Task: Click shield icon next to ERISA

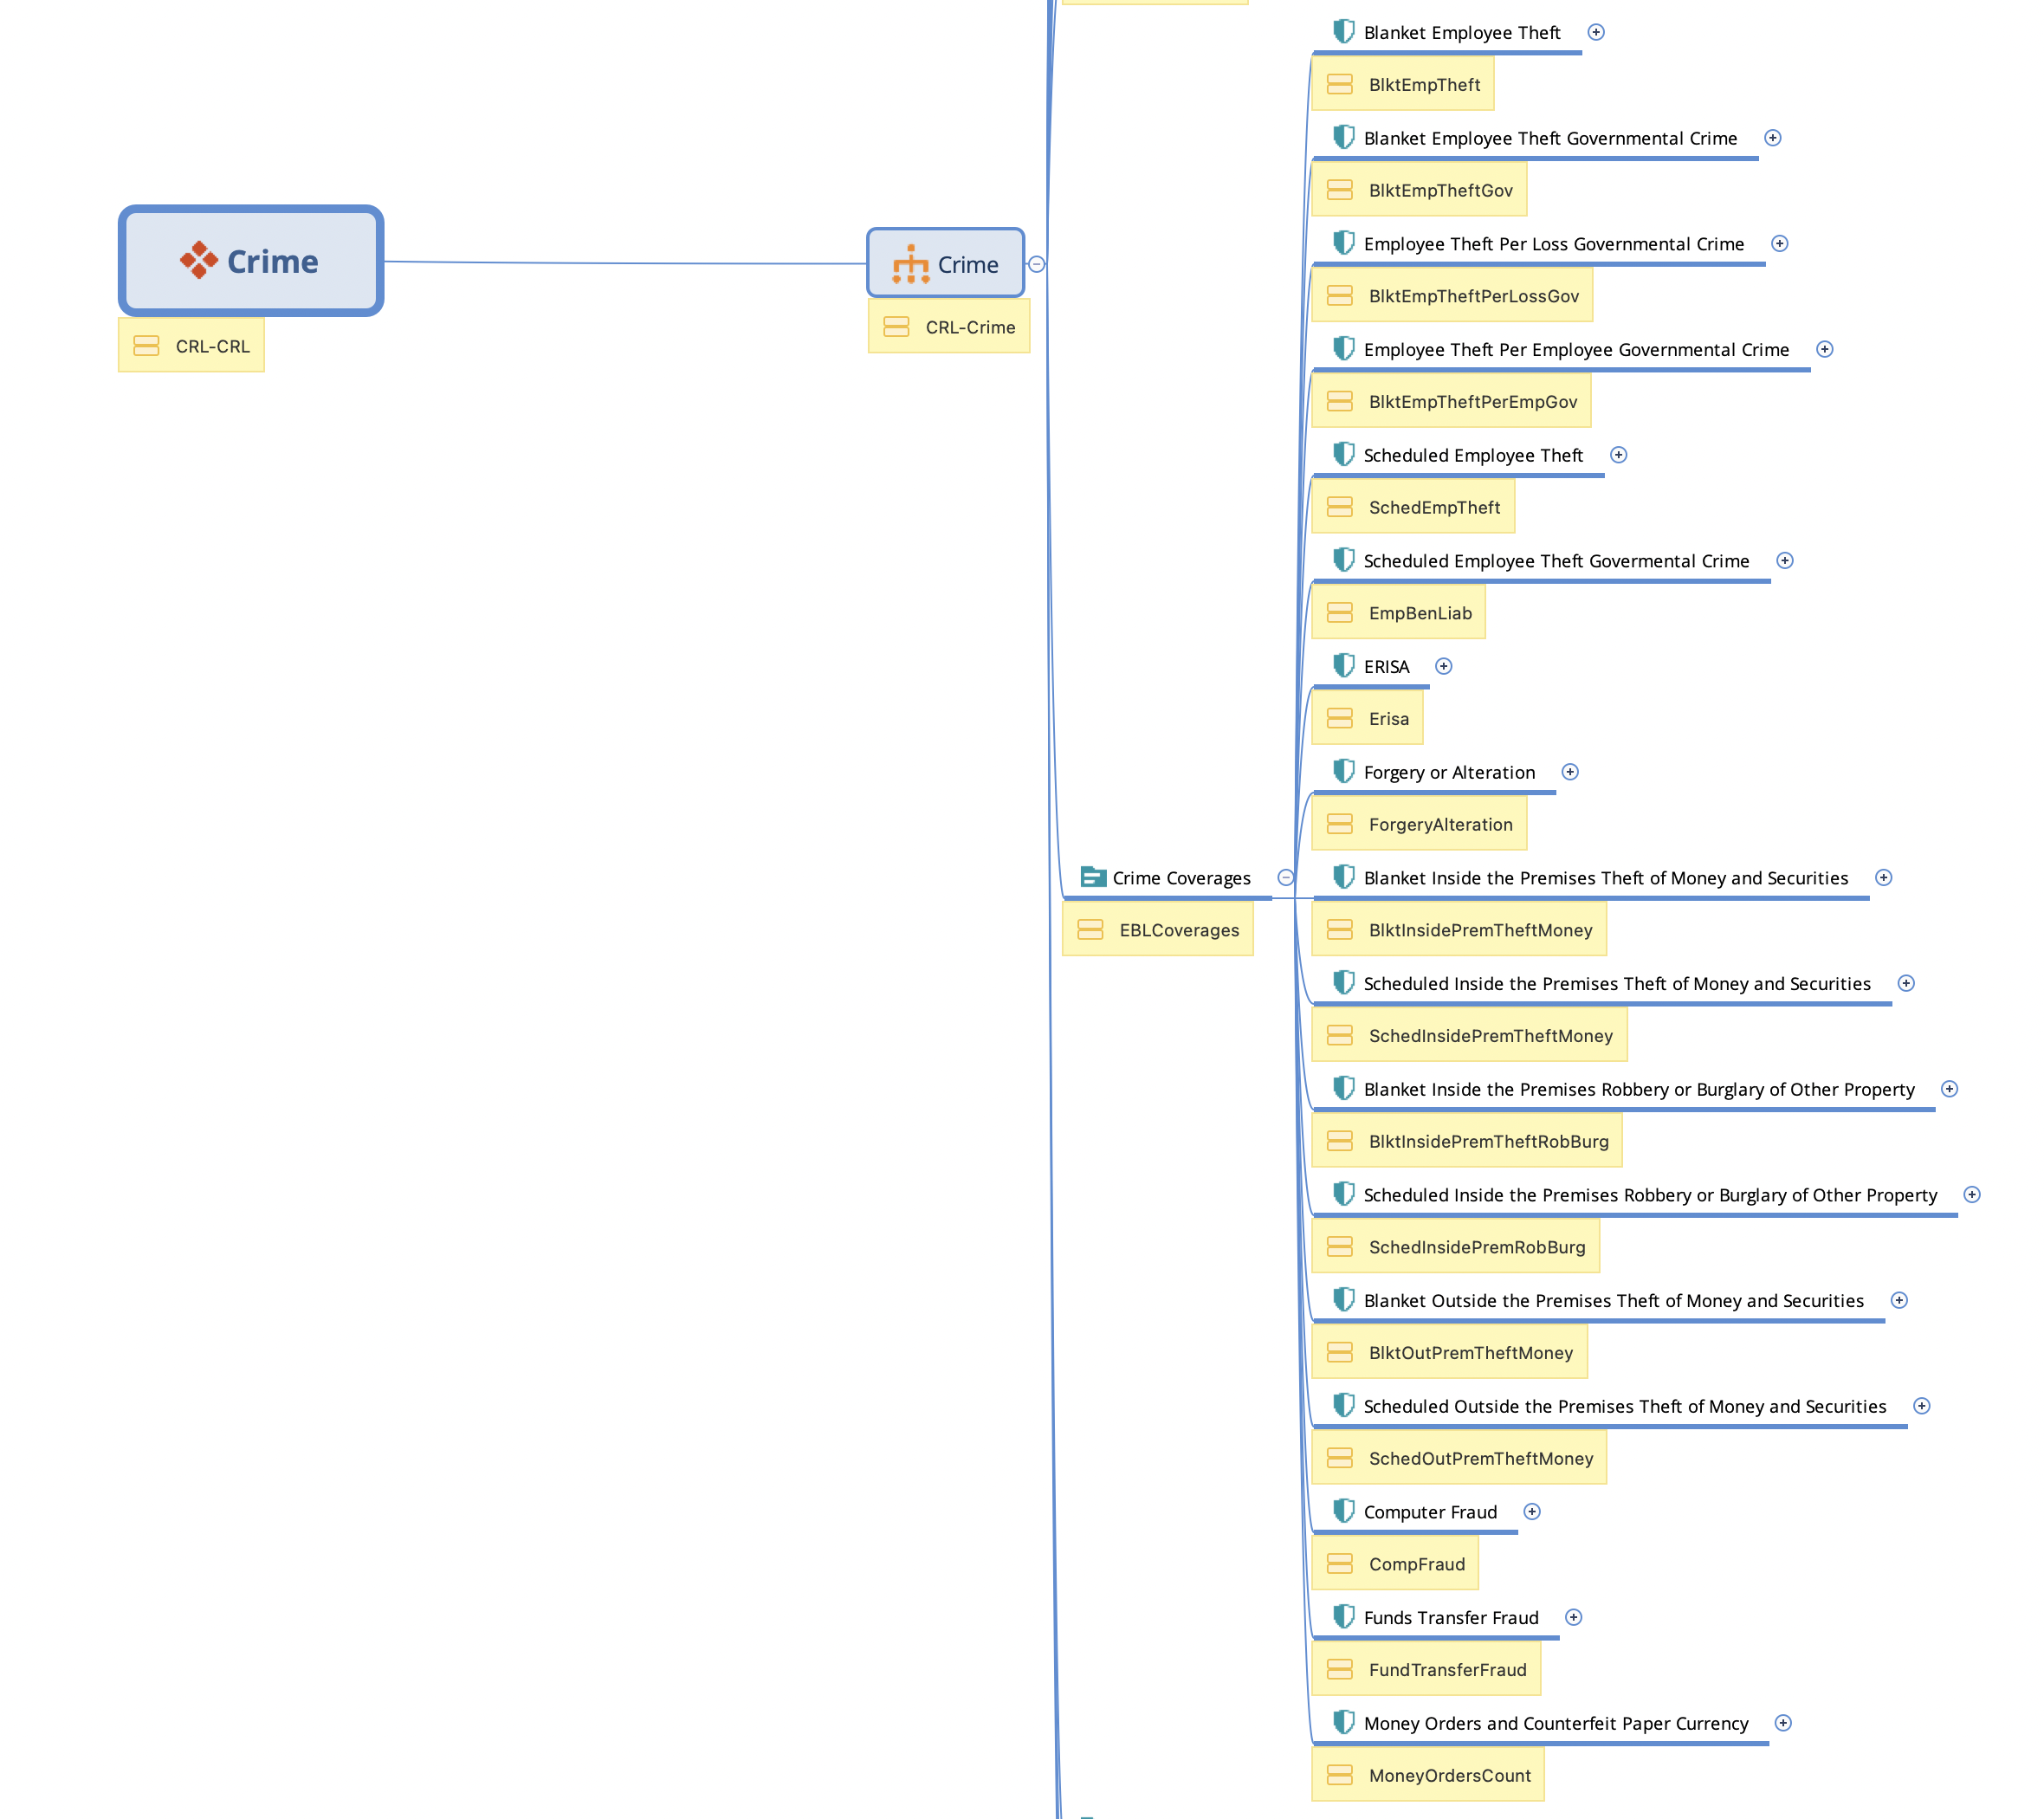Action: (x=1343, y=665)
